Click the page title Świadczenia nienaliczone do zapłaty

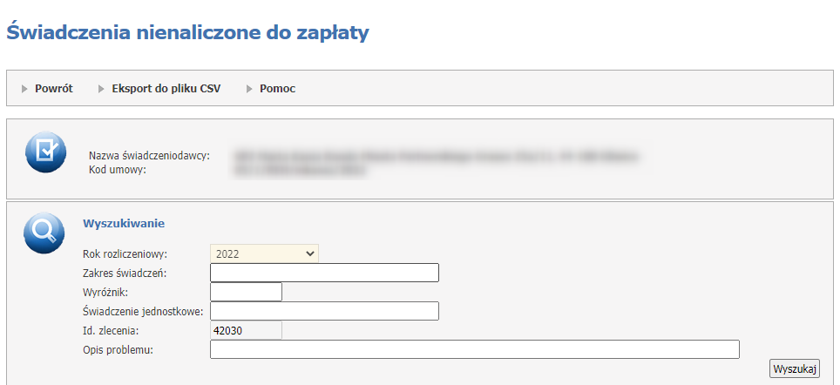pos(187,33)
